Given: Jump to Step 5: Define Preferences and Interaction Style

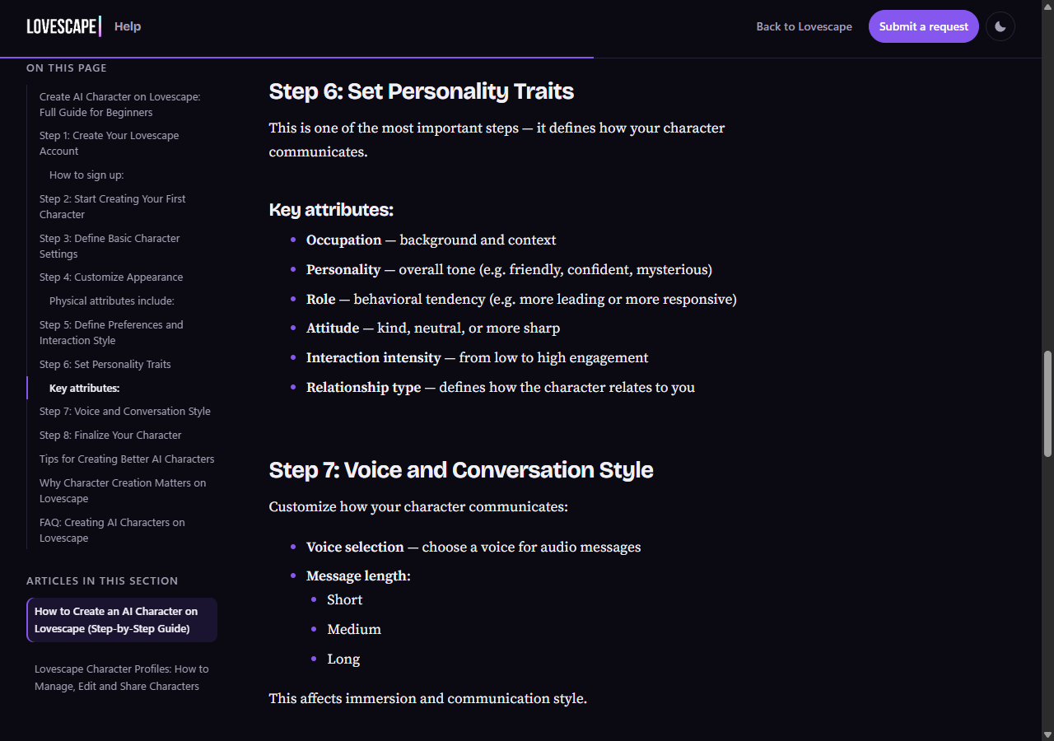Looking at the screenshot, I should point(112,333).
